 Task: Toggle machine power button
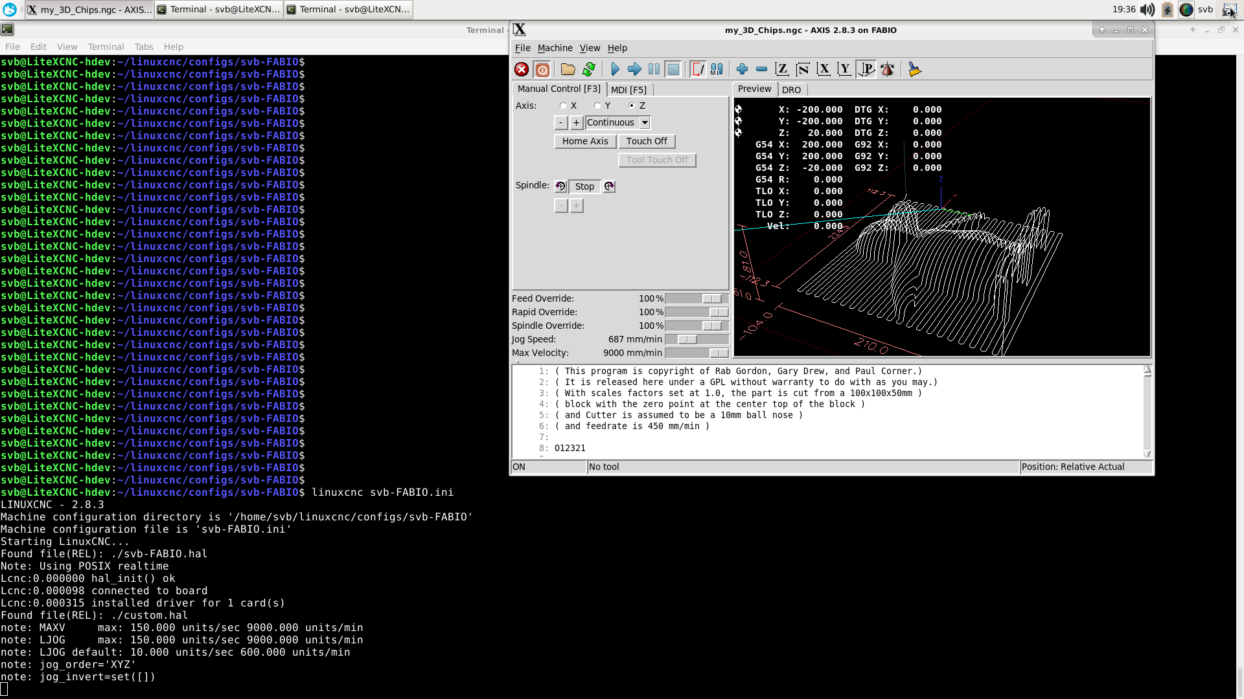coord(542,69)
